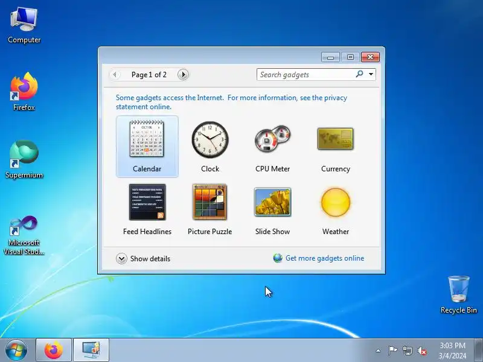
Task: Click the muted volume tray icon
Action: point(421,351)
